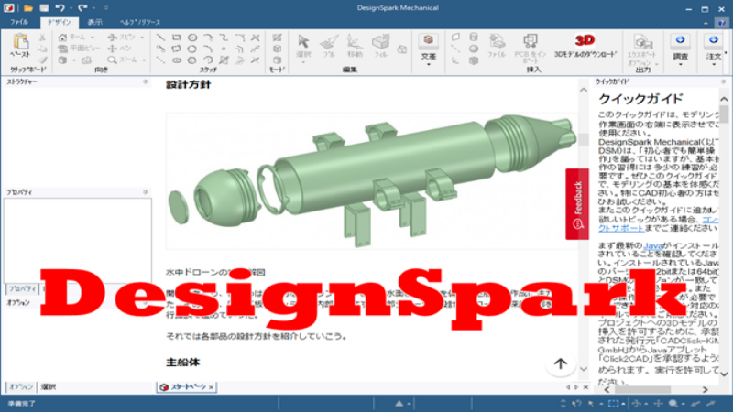Open the 注文 dropdown button
The width and height of the screenshot is (733, 412).
[x=714, y=49]
